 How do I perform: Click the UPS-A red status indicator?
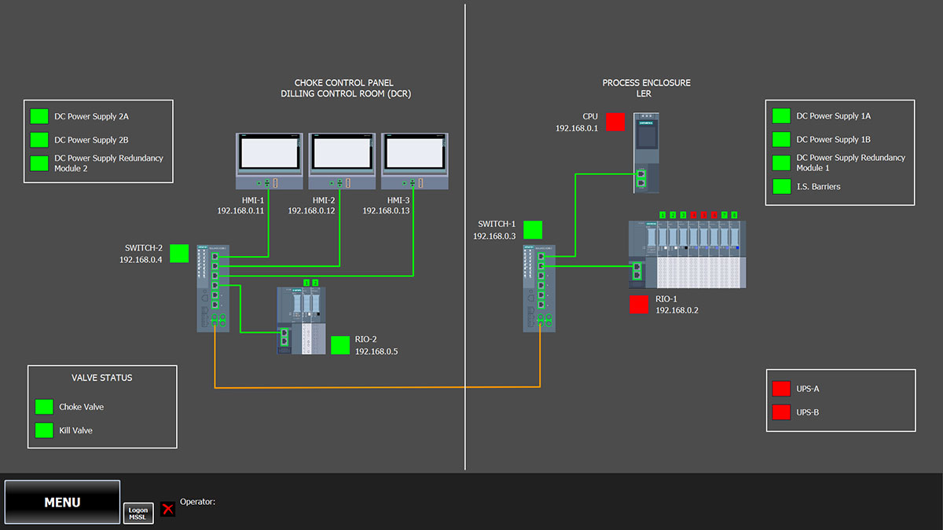[x=780, y=388]
